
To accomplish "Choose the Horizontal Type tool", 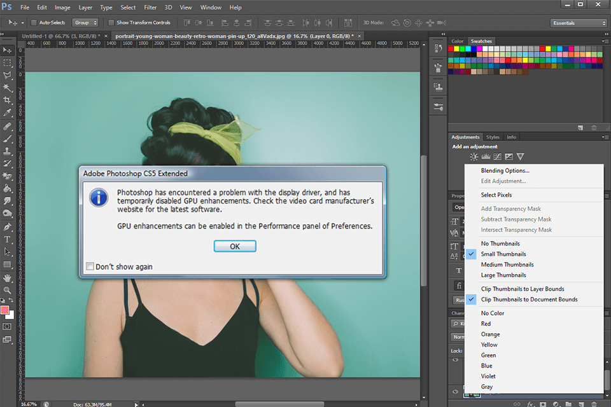I will coord(8,240).
